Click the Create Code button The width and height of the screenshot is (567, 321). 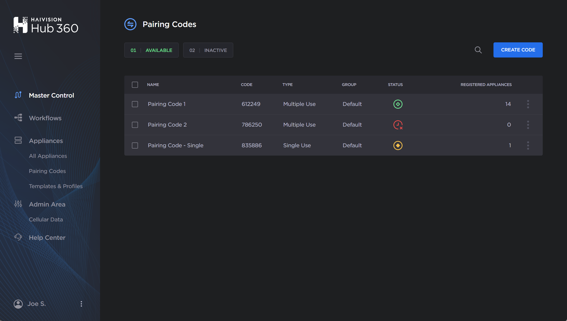[518, 50]
